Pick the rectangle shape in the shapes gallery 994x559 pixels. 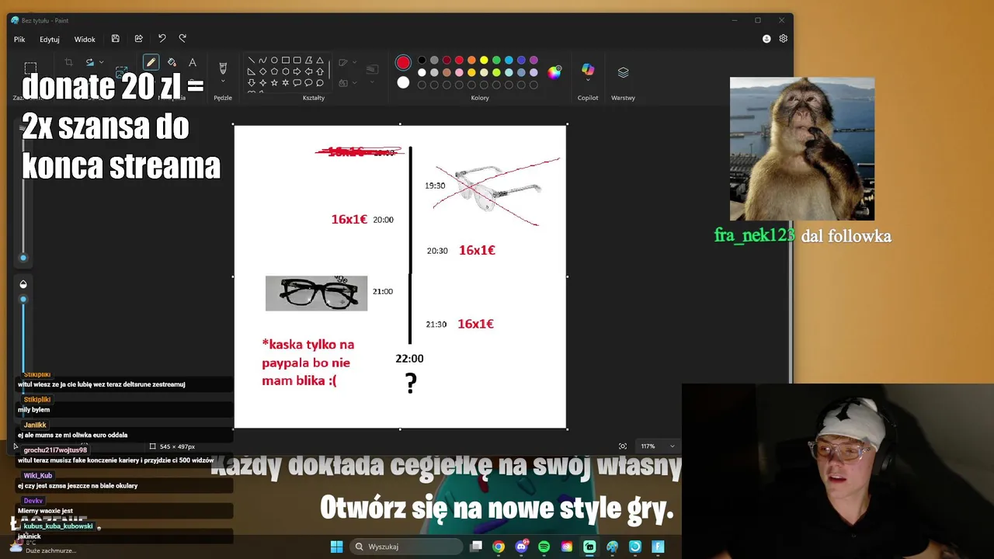pyautogui.click(x=285, y=60)
